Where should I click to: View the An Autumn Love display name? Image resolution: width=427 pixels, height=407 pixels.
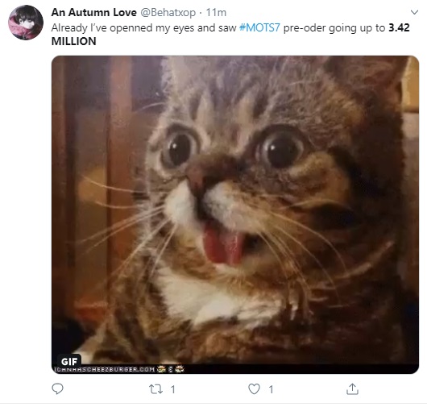pyautogui.click(x=94, y=12)
